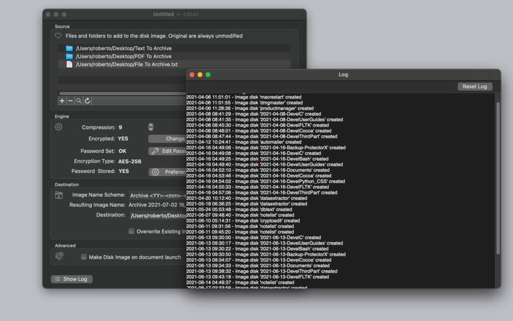513x321 pixels.
Task: Click the Show Log button
Action: (71, 279)
